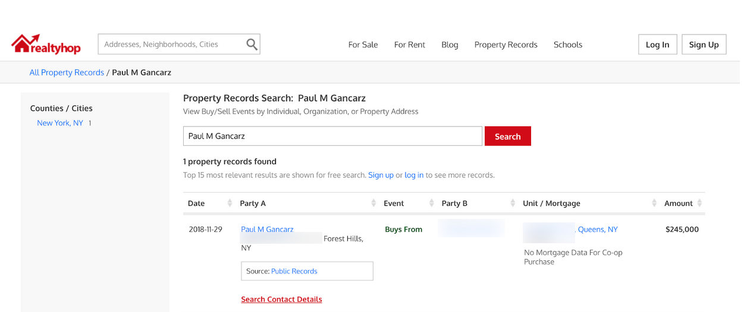Go to the Blog page

pos(450,44)
